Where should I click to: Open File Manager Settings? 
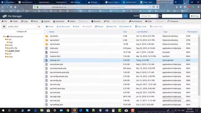click(x=195, y=16)
